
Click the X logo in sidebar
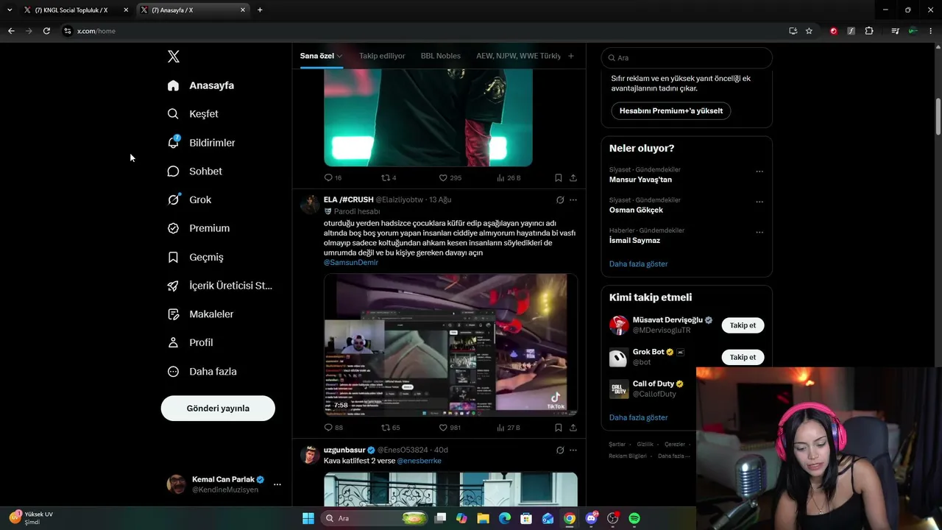tap(173, 57)
